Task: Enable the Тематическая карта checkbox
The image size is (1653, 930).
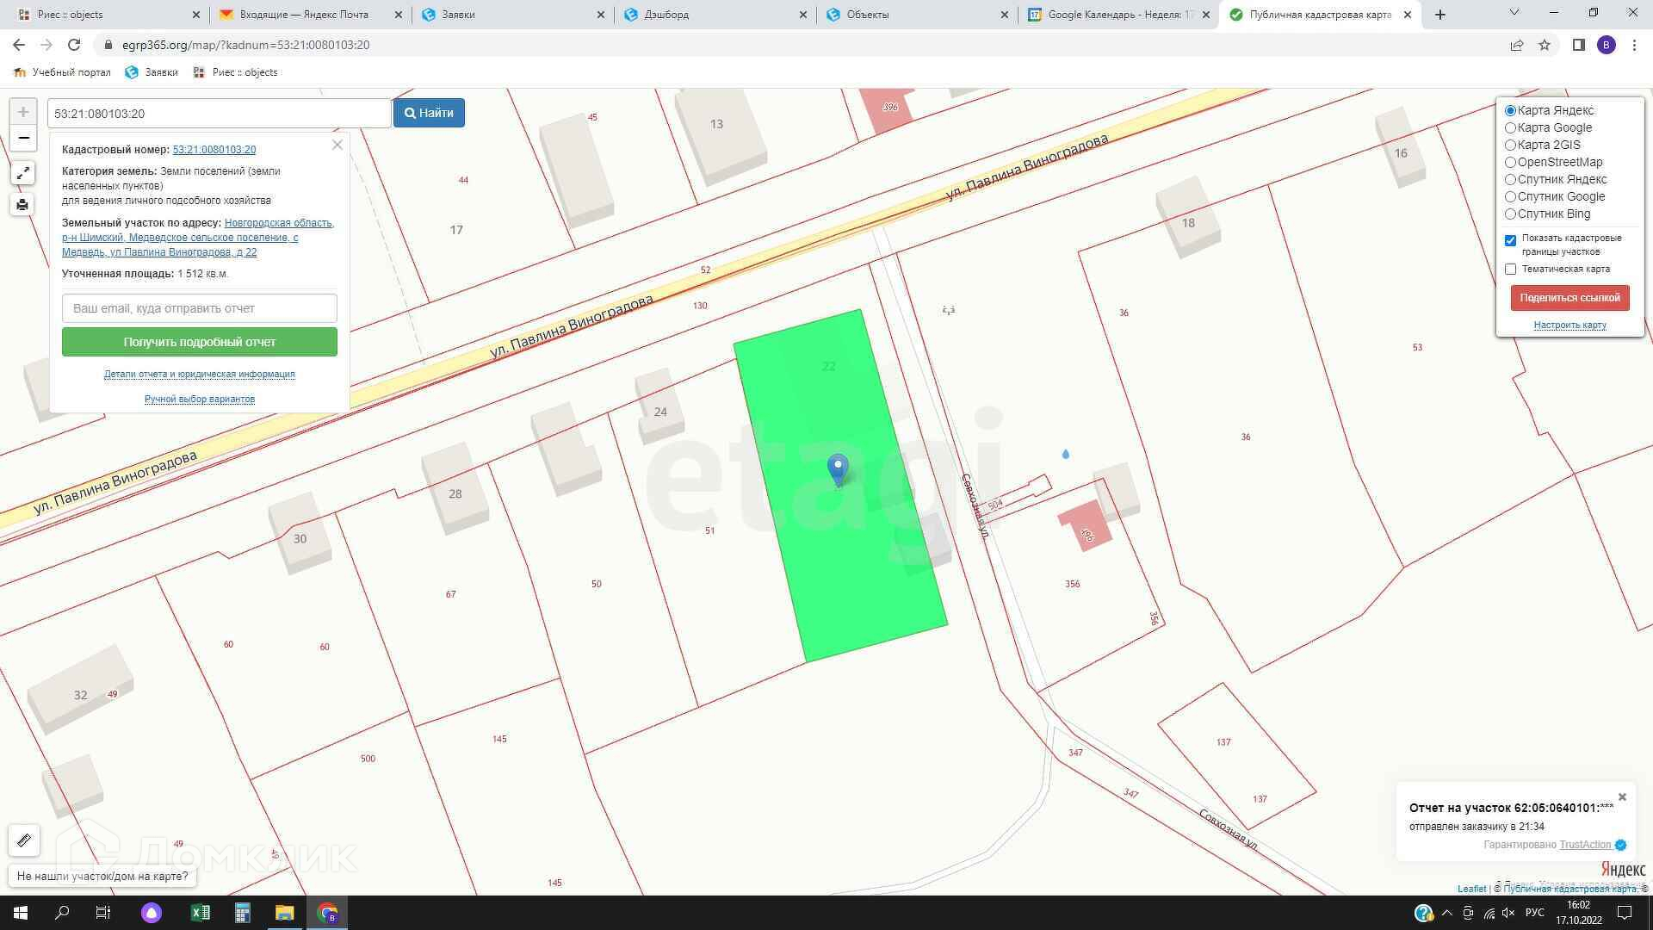Action: pos(1510,270)
